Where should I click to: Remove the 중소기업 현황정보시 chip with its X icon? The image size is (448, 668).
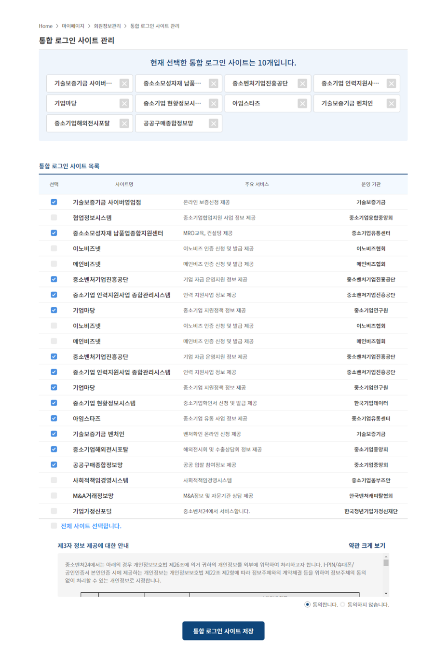(x=214, y=103)
